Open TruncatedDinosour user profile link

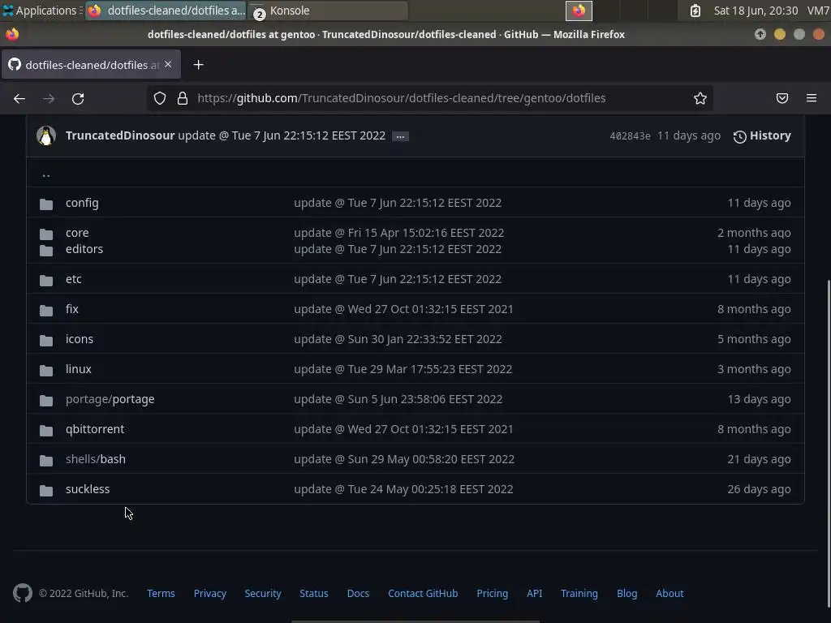[120, 135]
